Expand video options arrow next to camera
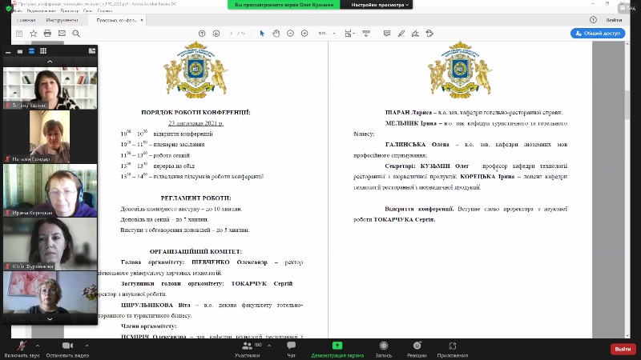 tap(87, 346)
